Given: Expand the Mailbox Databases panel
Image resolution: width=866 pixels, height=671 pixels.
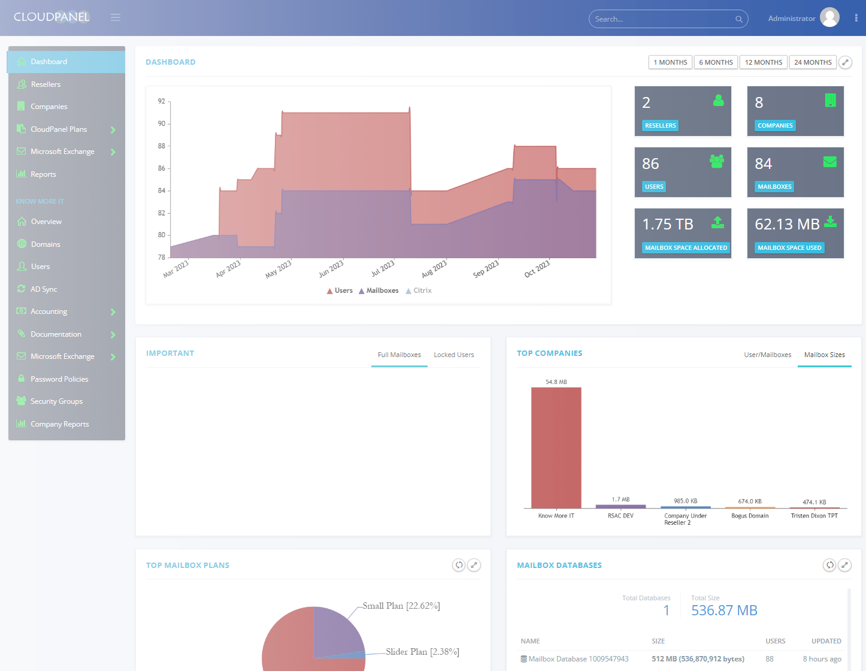Looking at the screenshot, I should tap(844, 565).
